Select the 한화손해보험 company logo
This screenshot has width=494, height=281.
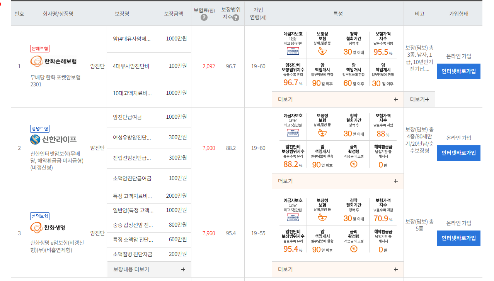(53, 61)
